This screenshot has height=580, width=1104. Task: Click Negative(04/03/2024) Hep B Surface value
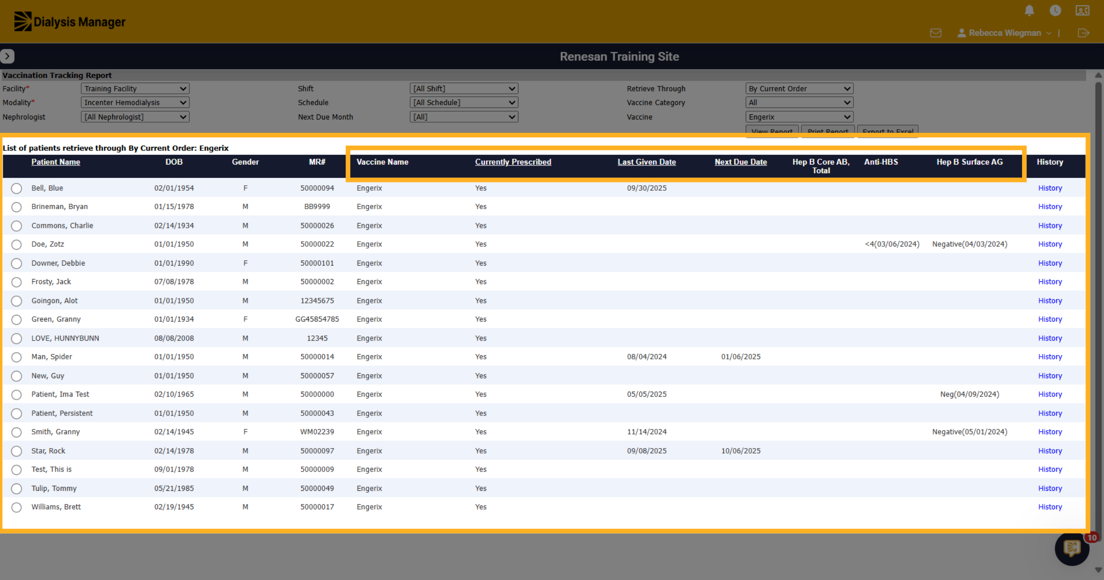pyautogui.click(x=970, y=244)
